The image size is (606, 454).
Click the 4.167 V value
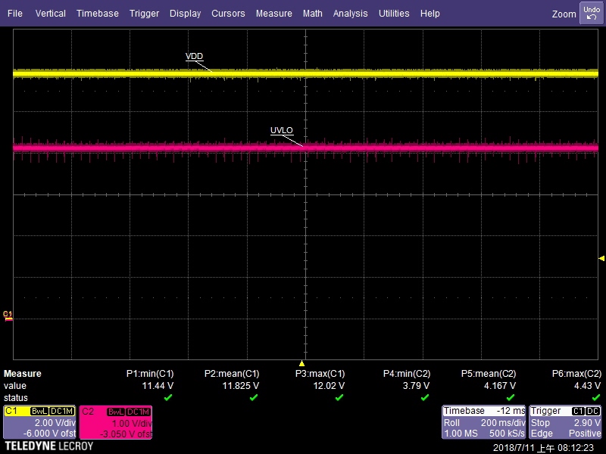click(x=500, y=386)
